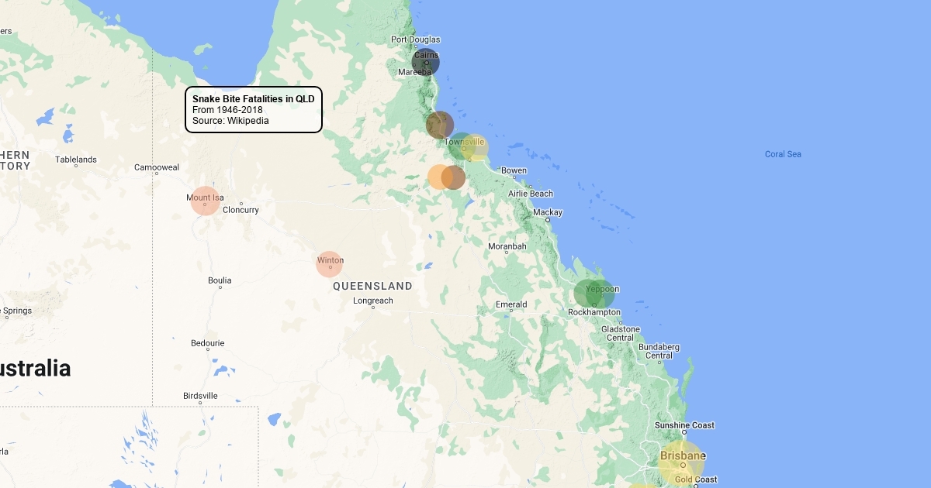Click the teal circle marker on Townsville
Viewport: 931px width, 488px height.
pyautogui.click(x=459, y=146)
